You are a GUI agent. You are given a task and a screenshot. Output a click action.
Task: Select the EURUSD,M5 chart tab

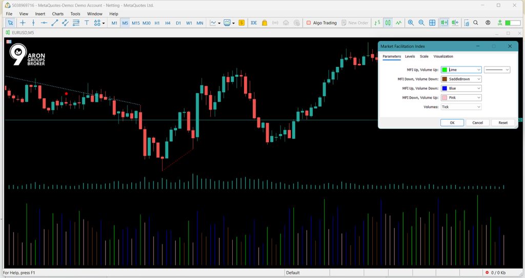coord(20,32)
